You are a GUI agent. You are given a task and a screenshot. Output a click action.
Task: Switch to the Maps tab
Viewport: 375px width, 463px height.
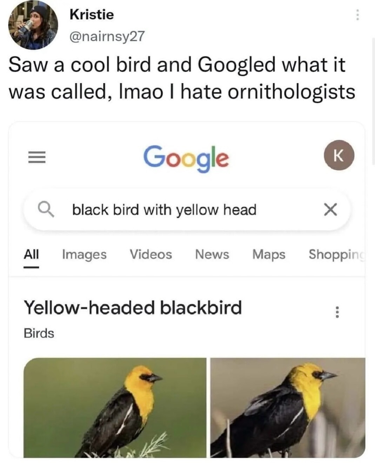269,254
